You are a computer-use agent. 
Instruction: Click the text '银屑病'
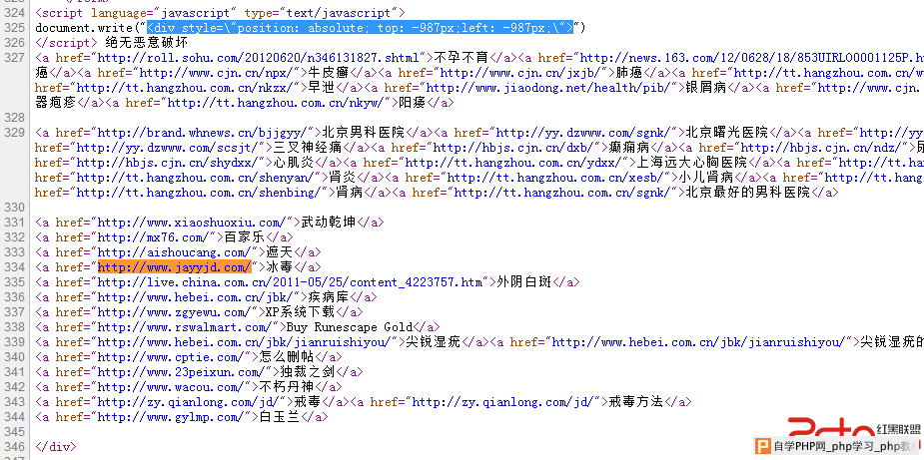tap(706, 88)
